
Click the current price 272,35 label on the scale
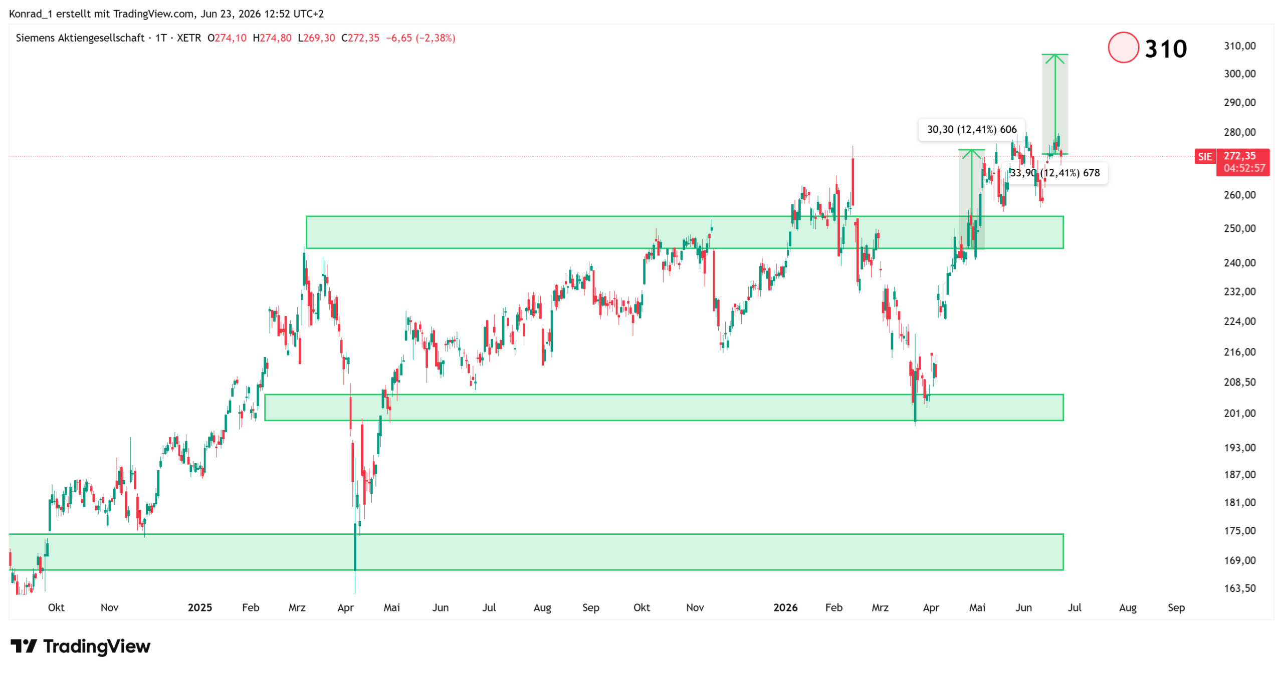[1240, 156]
